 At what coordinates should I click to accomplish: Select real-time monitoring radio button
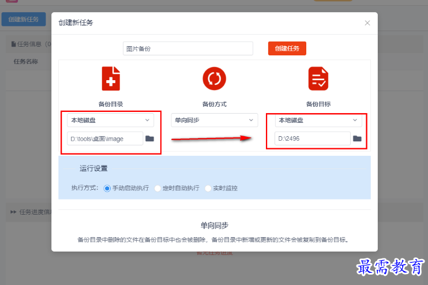208,188
